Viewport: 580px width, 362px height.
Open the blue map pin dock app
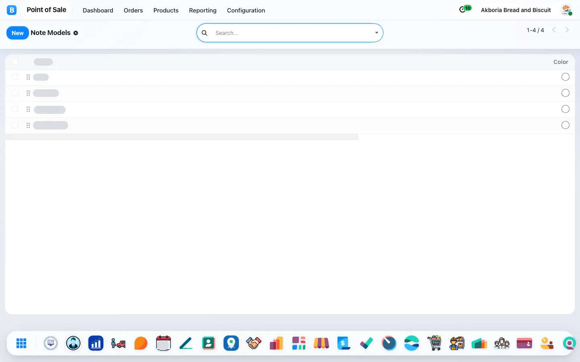(231, 343)
